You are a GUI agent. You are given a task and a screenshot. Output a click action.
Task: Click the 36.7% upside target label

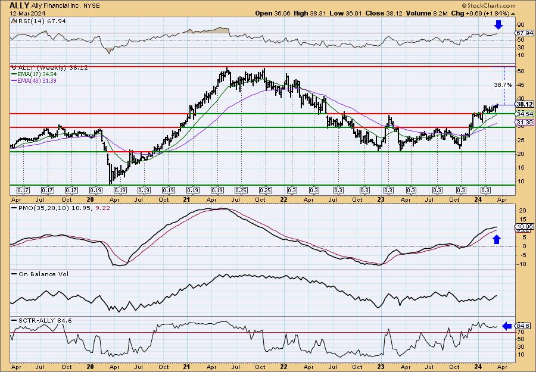click(x=503, y=85)
